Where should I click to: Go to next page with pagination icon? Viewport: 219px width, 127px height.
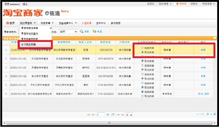pos(119,115)
